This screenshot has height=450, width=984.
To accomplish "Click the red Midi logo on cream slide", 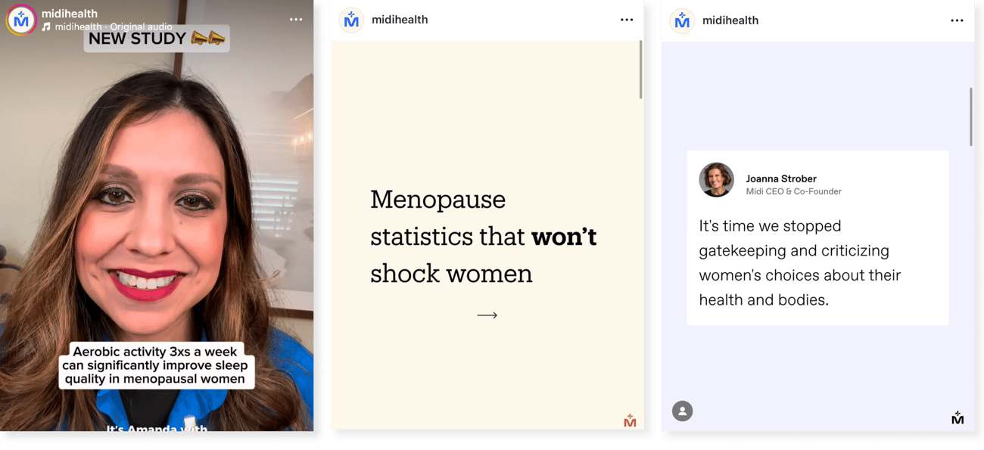I will (630, 420).
